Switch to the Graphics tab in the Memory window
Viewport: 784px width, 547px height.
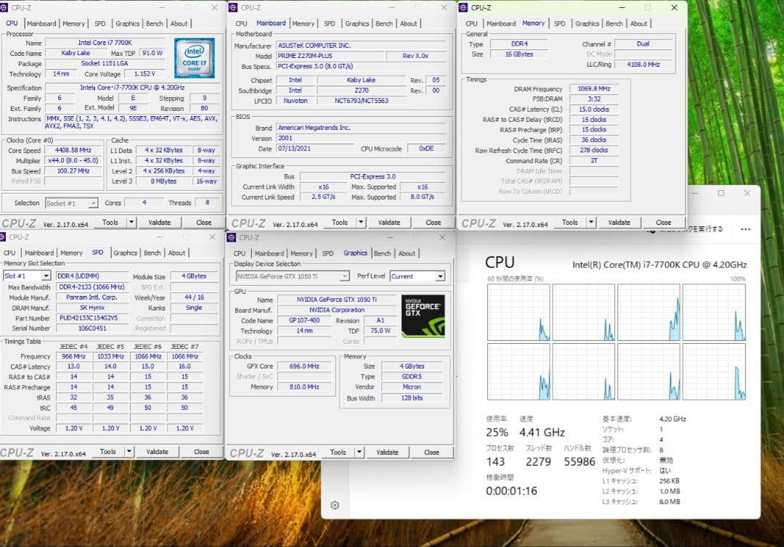coord(587,23)
